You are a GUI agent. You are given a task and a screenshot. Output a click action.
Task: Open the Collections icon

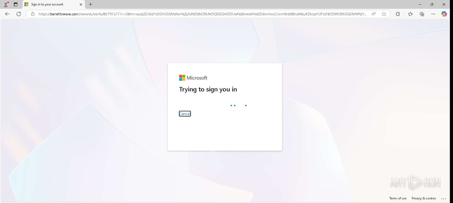[x=422, y=14]
